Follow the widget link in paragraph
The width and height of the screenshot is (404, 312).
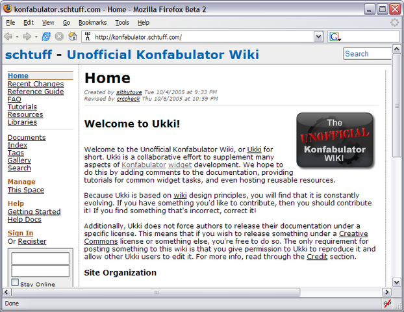click(180, 164)
